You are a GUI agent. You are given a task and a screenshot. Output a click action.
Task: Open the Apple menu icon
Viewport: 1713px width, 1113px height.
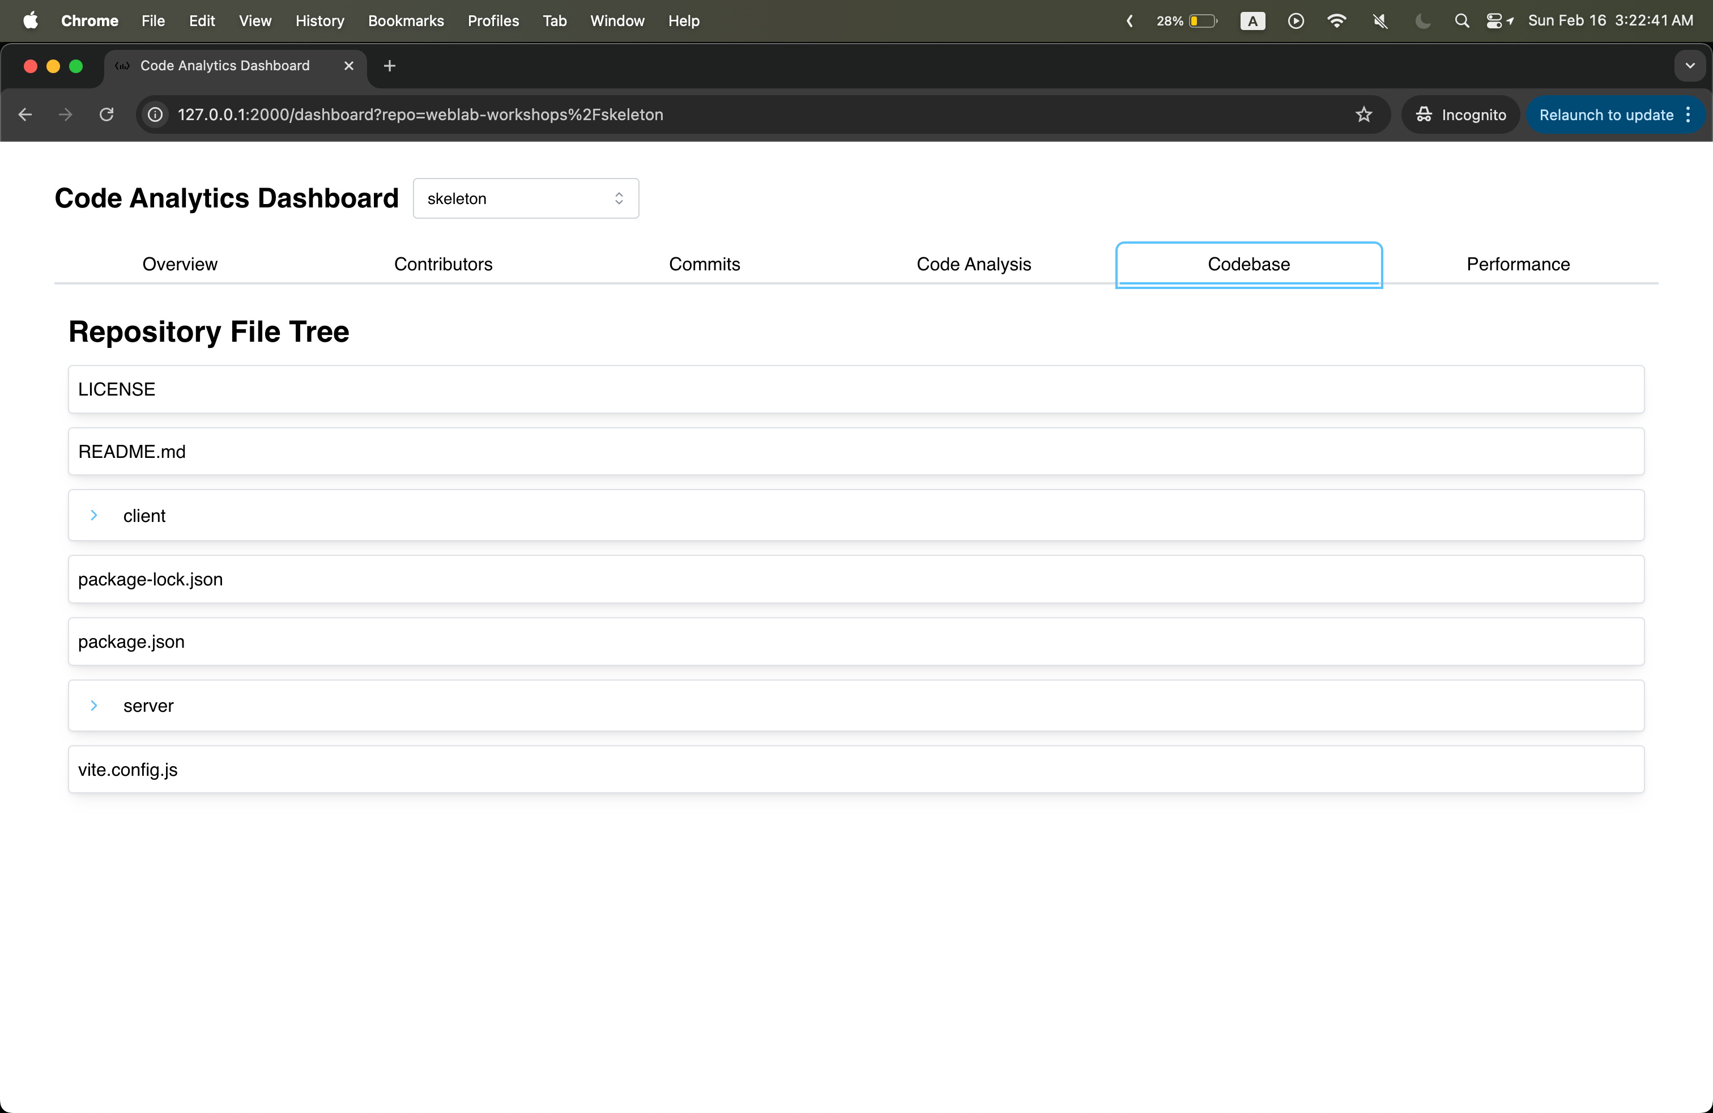pyautogui.click(x=30, y=21)
